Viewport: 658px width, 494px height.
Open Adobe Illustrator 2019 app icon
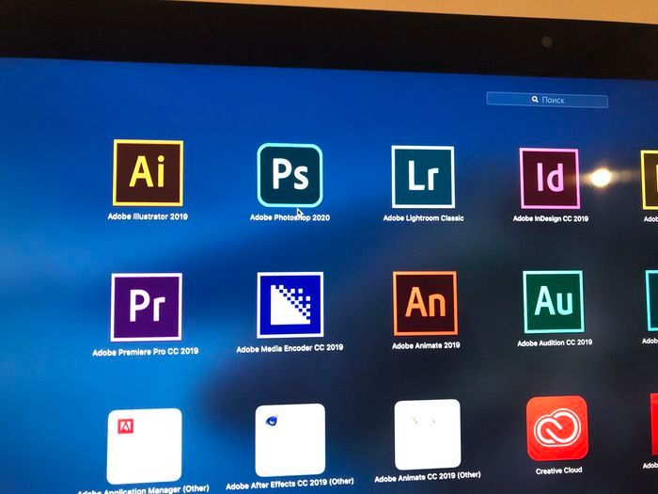coord(148,172)
